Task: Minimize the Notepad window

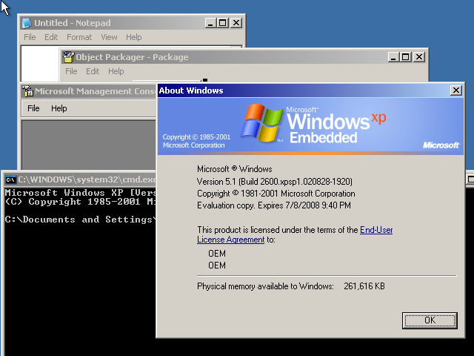Action: [x=210, y=23]
